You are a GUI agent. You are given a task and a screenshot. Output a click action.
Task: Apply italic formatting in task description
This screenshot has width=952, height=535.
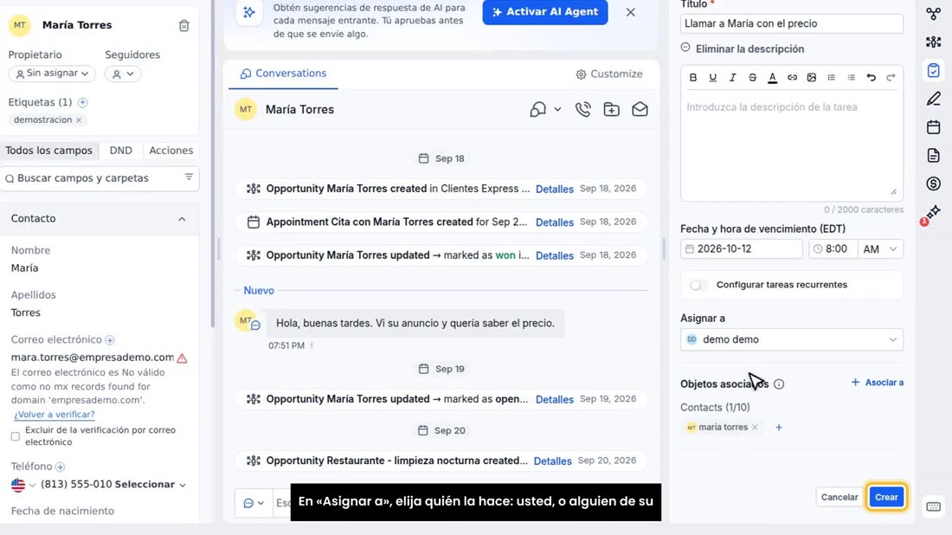(x=733, y=78)
